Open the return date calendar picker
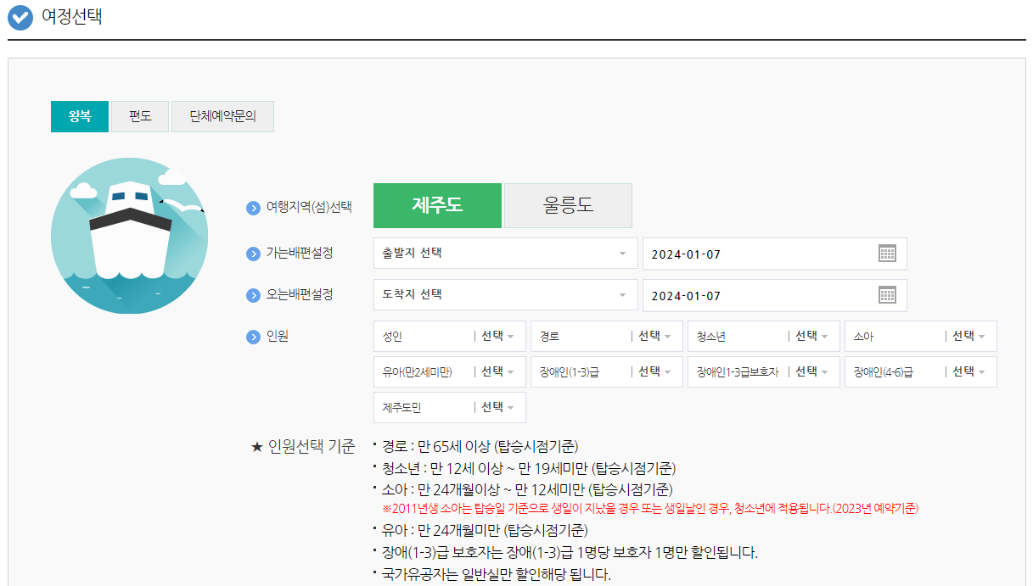This screenshot has height=586, width=1033. coord(888,295)
